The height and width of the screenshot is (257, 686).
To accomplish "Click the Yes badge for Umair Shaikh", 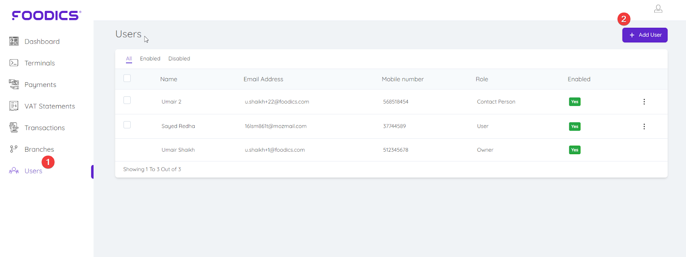I will point(575,150).
